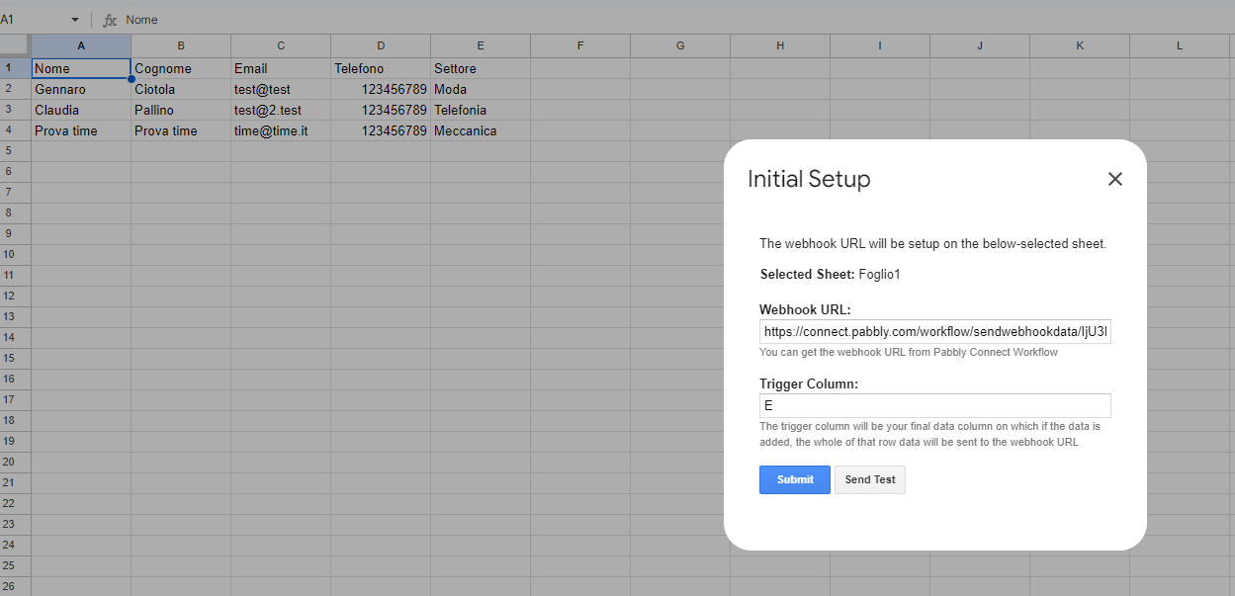Click the select-all corner of the grid
This screenshot has width=1235, height=596.
15,46
